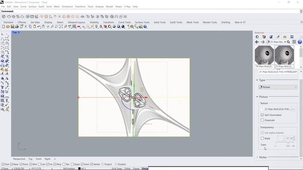303x170 pixels.
Task: Select the Circle tool in left sidebar
Action: coord(2,43)
